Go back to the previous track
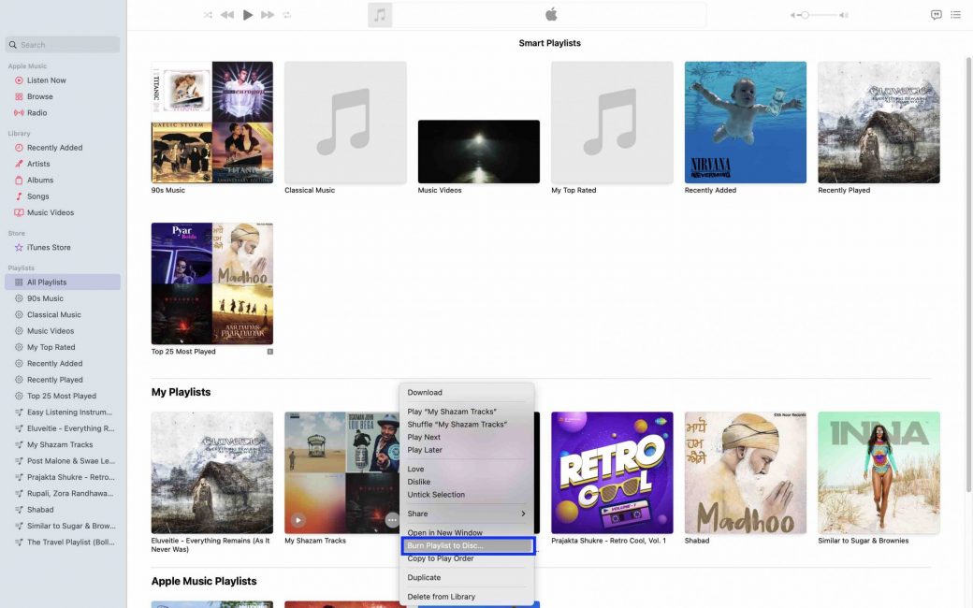Screen dimensions: 973x608 pyautogui.click(x=227, y=15)
